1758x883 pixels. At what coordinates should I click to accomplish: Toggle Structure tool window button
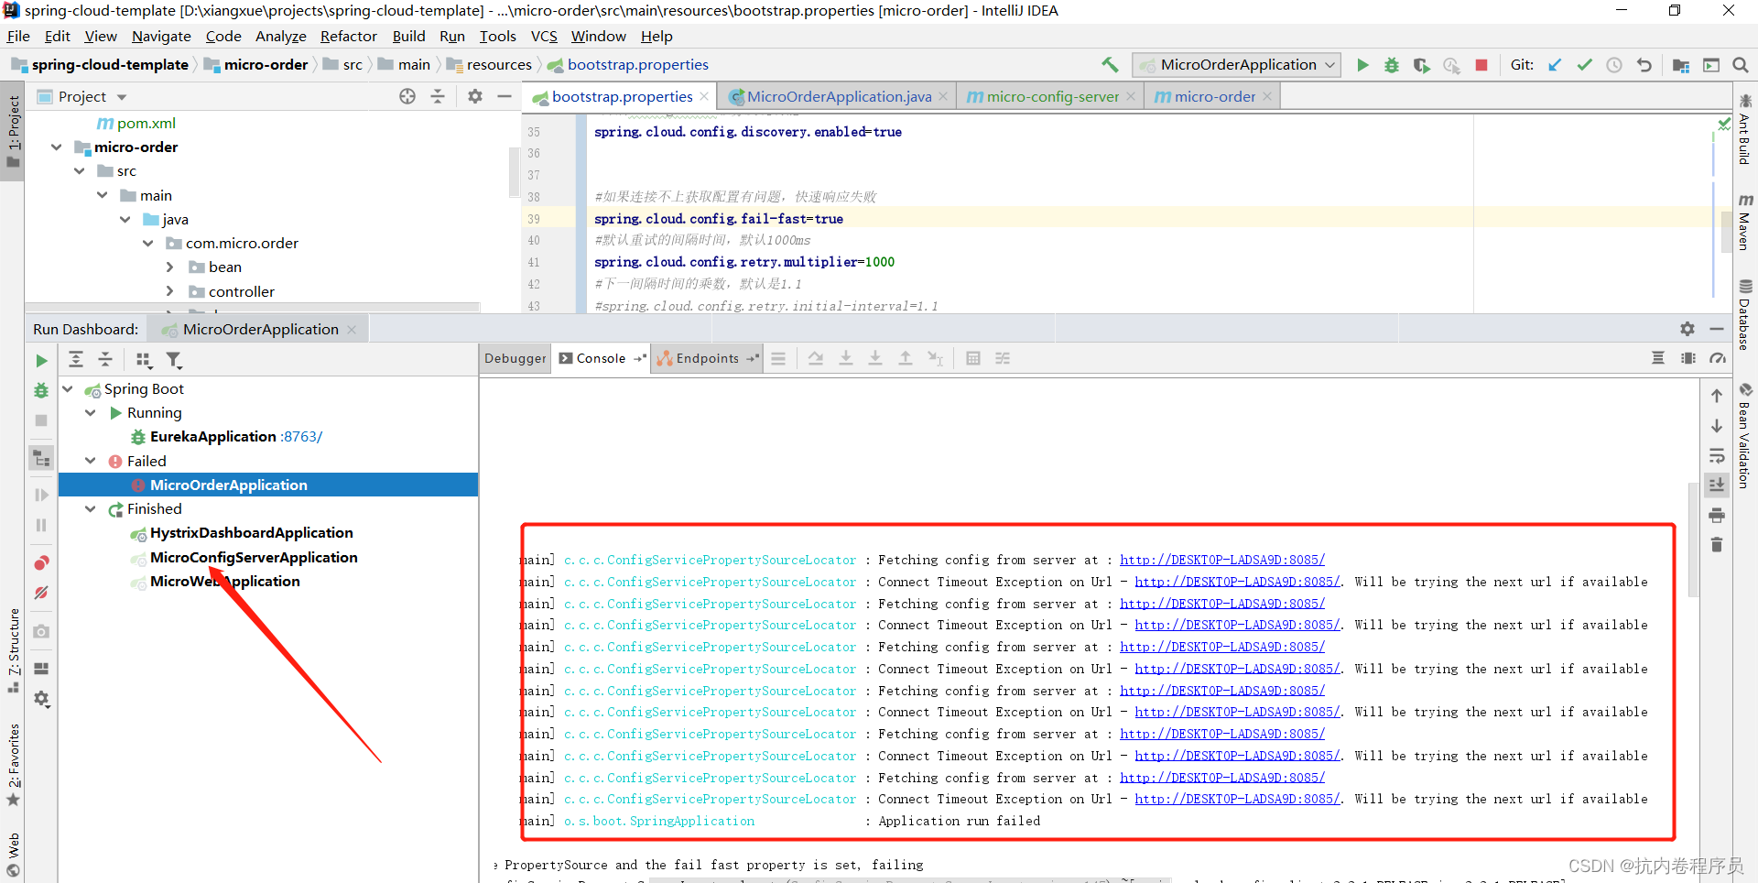click(x=13, y=649)
